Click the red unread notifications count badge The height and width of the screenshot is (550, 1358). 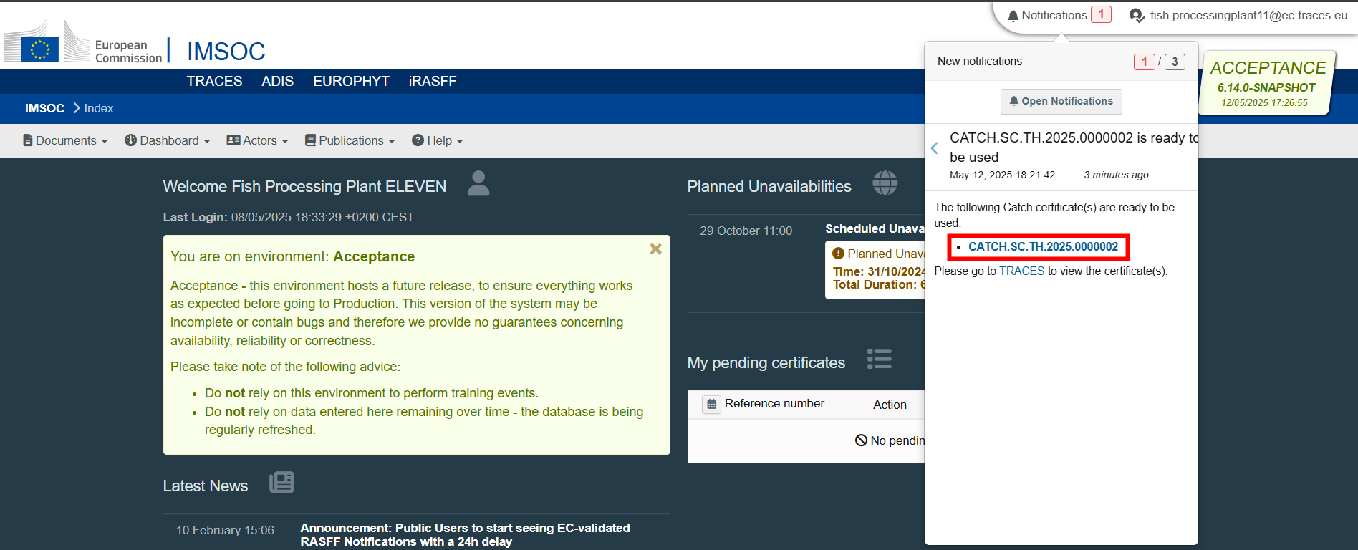pyautogui.click(x=1101, y=14)
